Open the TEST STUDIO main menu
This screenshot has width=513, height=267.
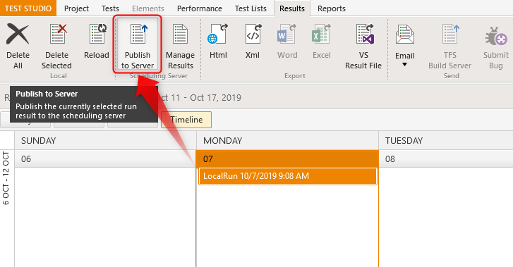click(x=28, y=8)
